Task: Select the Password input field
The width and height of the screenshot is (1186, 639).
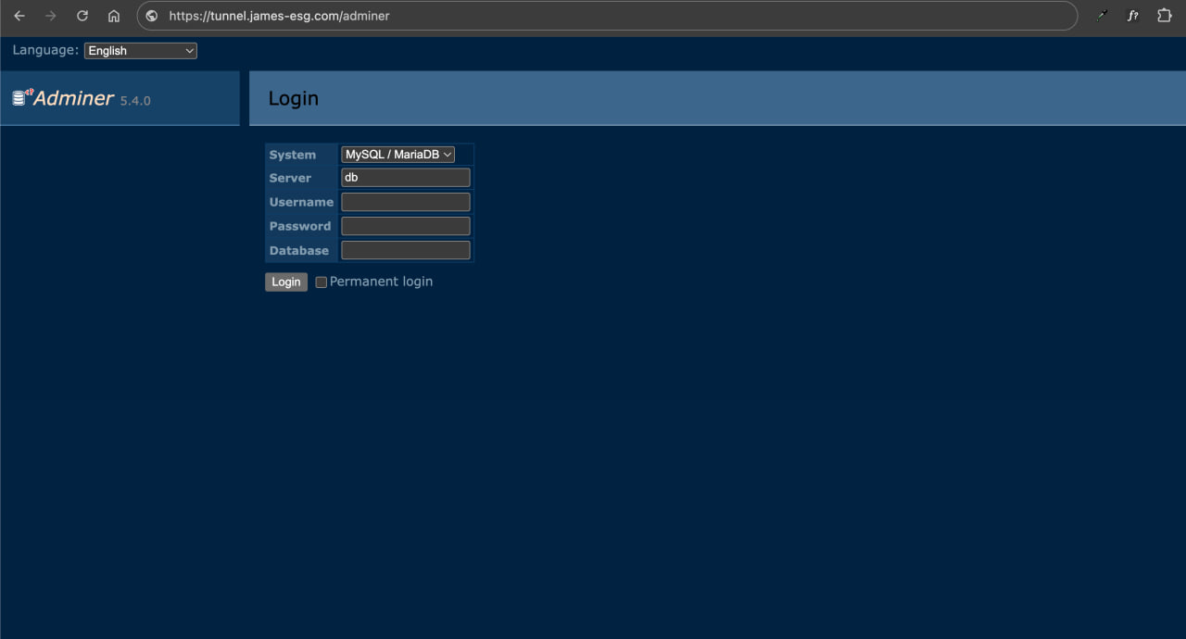Action: coord(406,226)
